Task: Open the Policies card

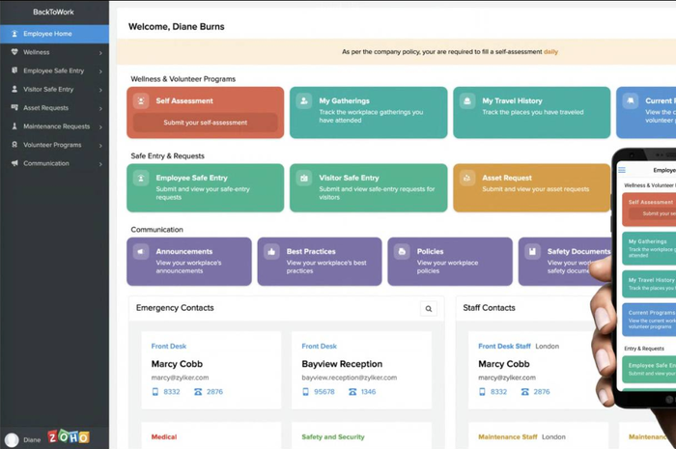Action: [x=450, y=262]
